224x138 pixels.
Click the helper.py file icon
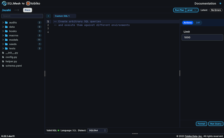pyautogui.click(x=3, y=61)
